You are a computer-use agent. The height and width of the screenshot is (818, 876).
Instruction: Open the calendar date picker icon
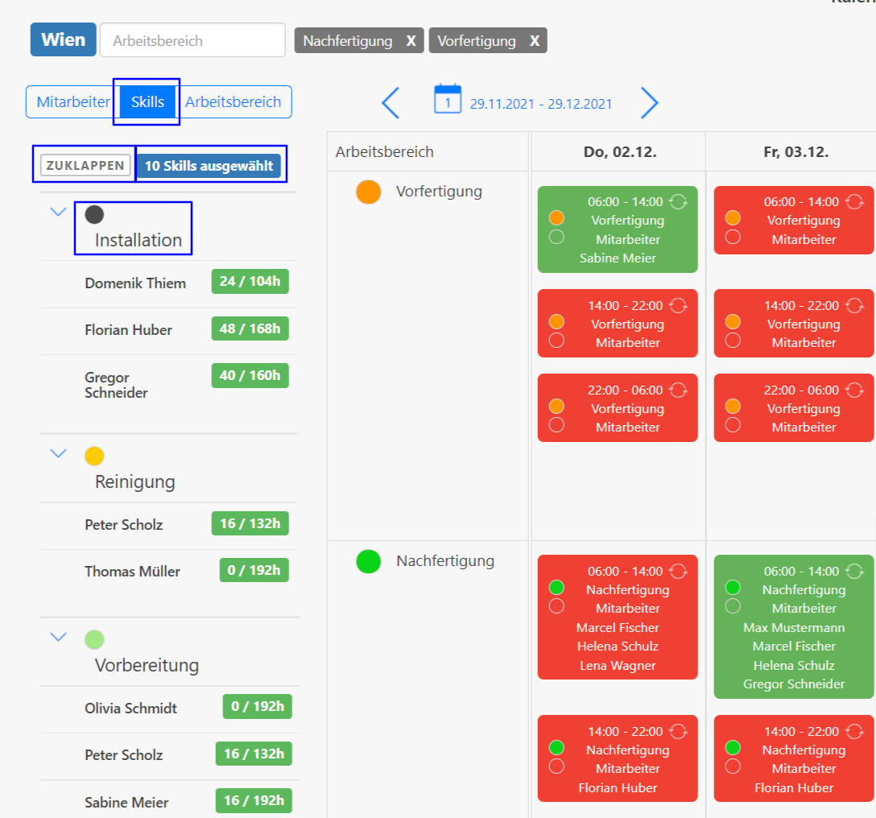coord(448,99)
